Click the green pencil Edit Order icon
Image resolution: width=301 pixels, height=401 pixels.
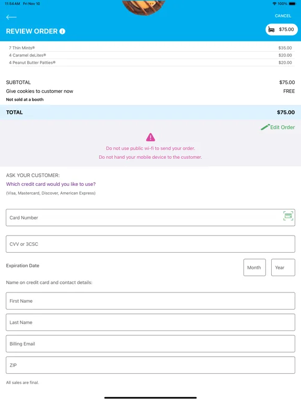coord(265,127)
